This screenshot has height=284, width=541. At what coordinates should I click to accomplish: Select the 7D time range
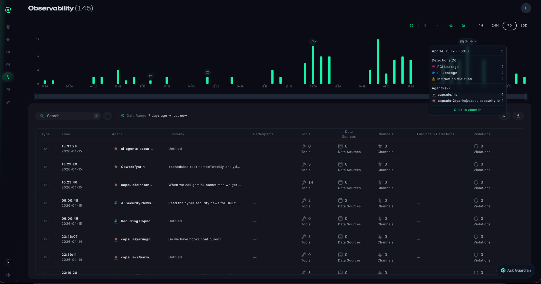click(x=510, y=25)
